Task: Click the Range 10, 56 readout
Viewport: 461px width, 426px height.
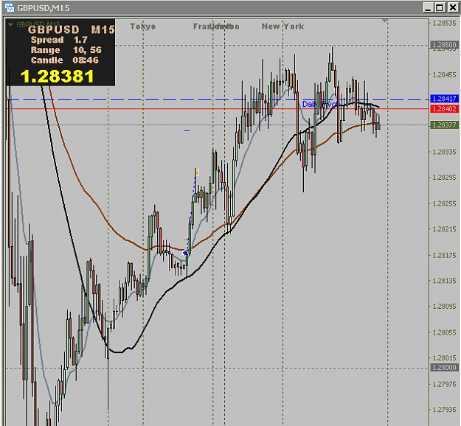Action: point(66,50)
